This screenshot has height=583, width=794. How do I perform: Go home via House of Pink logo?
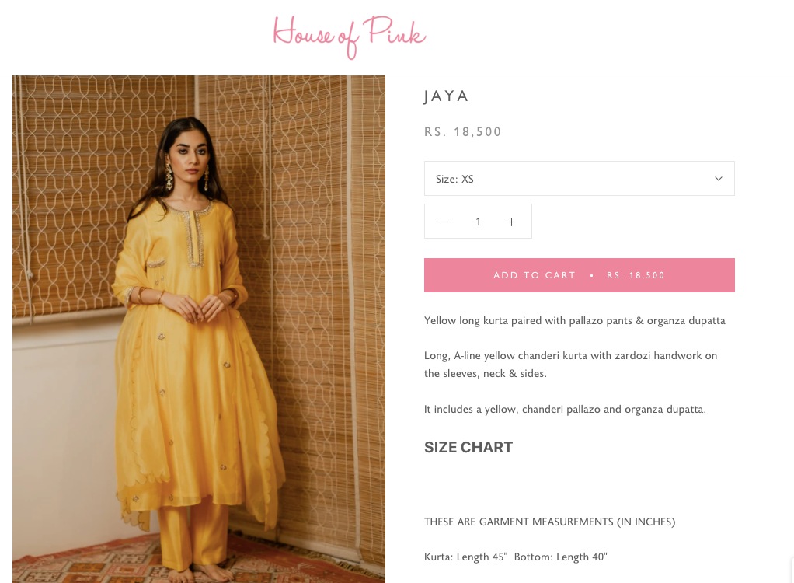(x=350, y=37)
